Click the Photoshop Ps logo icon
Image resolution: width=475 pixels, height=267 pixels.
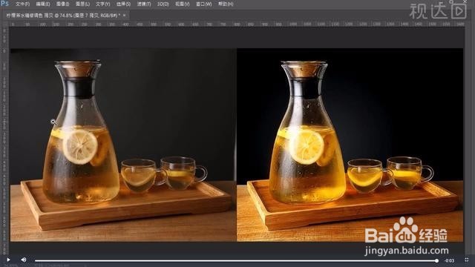[x=4, y=3]
